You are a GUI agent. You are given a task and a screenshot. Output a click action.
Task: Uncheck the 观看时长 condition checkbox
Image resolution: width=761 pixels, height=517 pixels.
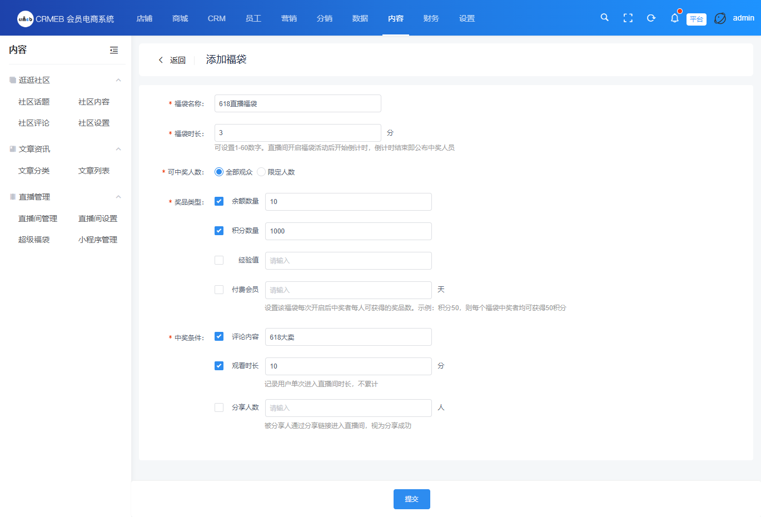(219, 366)
